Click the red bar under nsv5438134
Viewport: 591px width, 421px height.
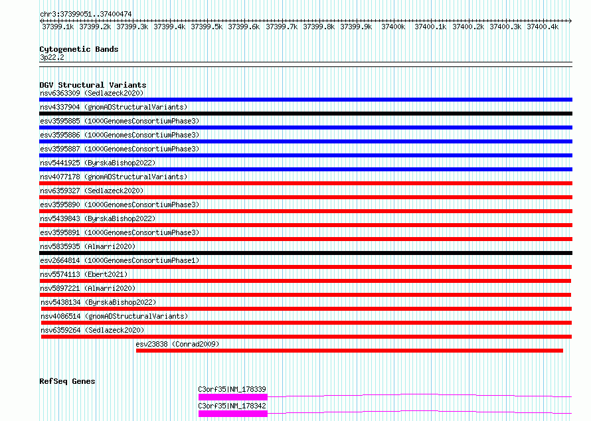(306, 309)
